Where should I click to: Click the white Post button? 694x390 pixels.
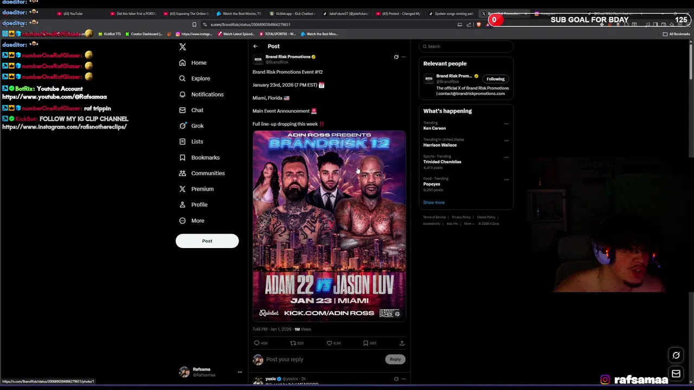(207, 241)
